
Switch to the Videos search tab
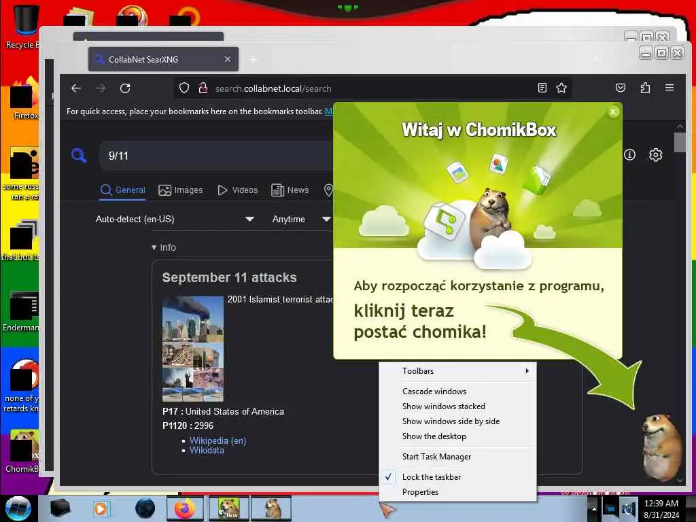pos(238,190)
